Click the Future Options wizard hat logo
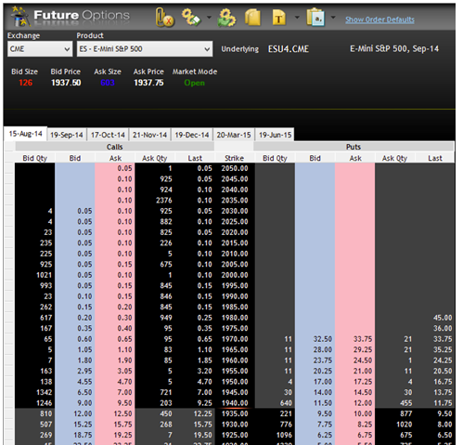The height and width of the screenshot is (445, 463). [19, 16]
